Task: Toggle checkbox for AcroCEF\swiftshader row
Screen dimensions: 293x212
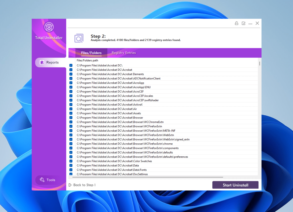Action: click(71, 100)
